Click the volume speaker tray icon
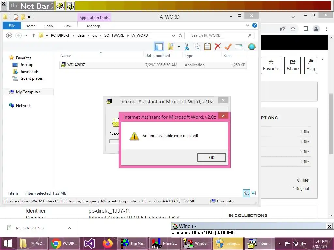 [x=303, y=243]
